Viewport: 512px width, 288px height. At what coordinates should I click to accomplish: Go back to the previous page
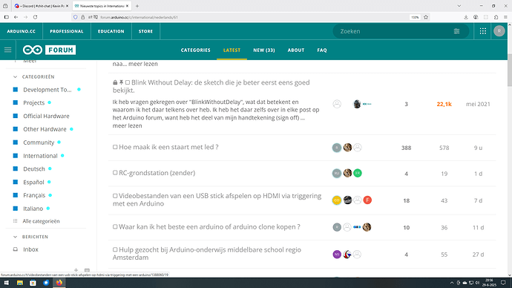(x=16, y=17)
